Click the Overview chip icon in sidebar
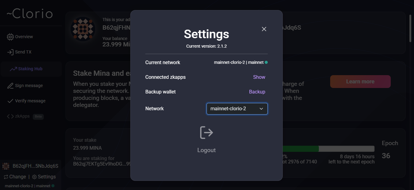 [10, 37]
